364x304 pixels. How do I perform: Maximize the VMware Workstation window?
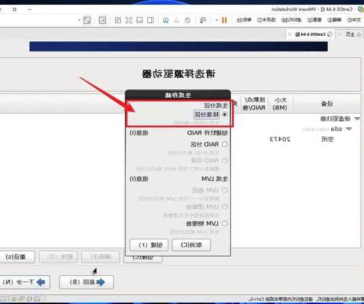[15, 9]
